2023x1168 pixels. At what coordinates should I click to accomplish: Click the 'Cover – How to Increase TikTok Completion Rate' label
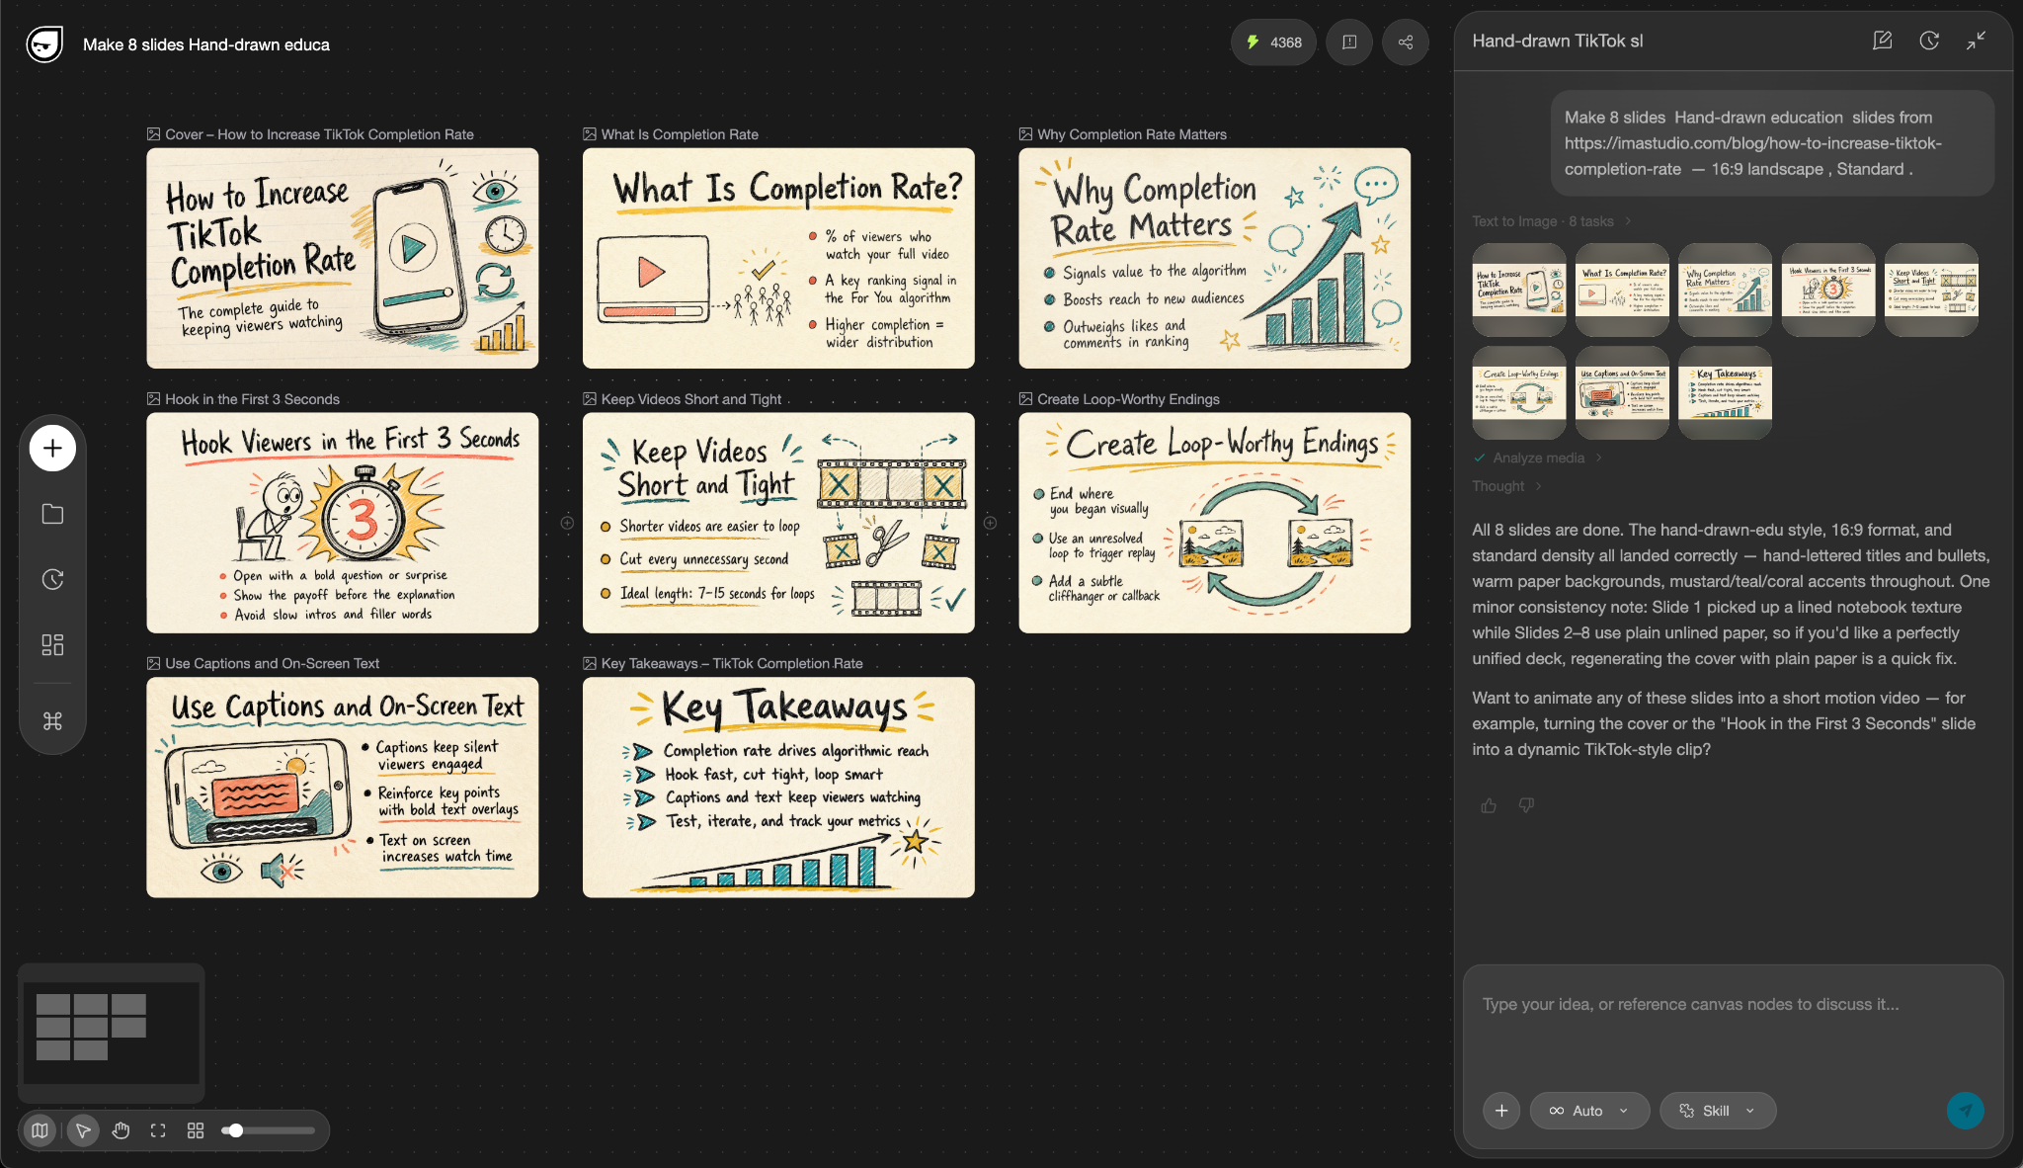click(x=320, y=134)
